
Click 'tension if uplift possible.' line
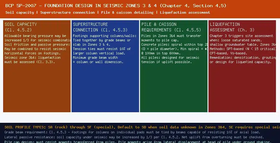pos(166,62)
